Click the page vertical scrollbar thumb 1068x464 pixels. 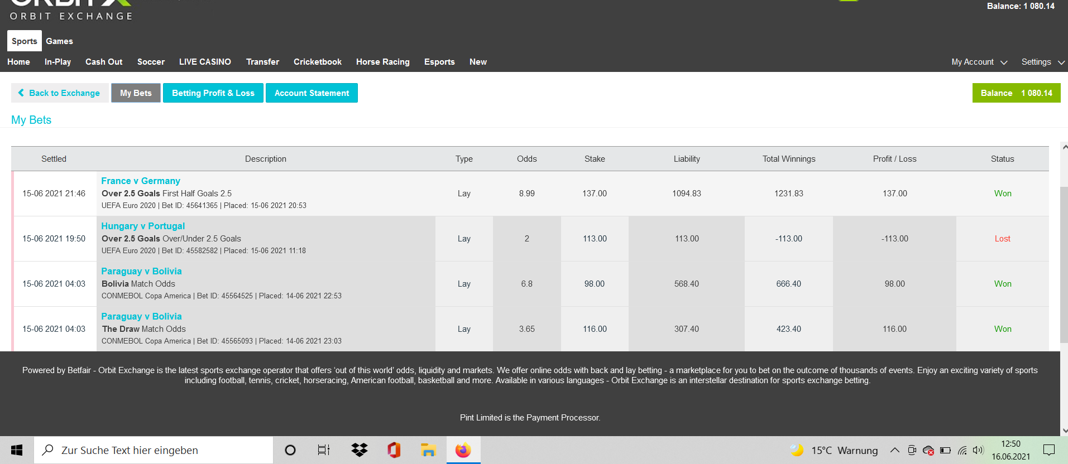pos(1064,265)
